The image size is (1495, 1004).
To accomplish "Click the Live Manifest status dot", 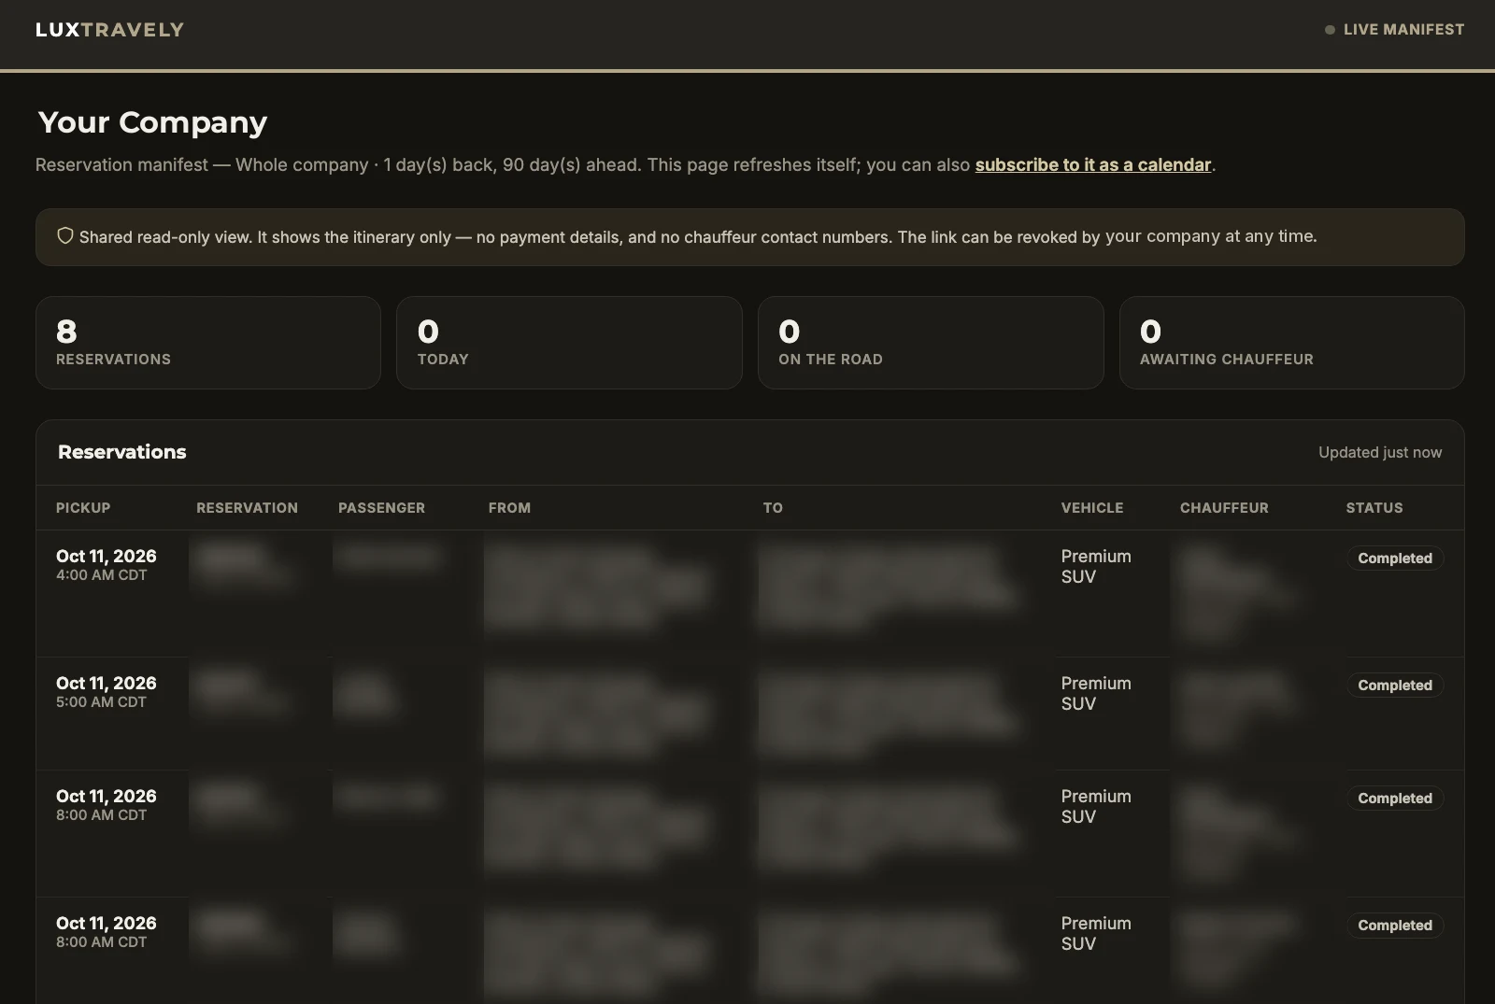I will coord(1330,30).
